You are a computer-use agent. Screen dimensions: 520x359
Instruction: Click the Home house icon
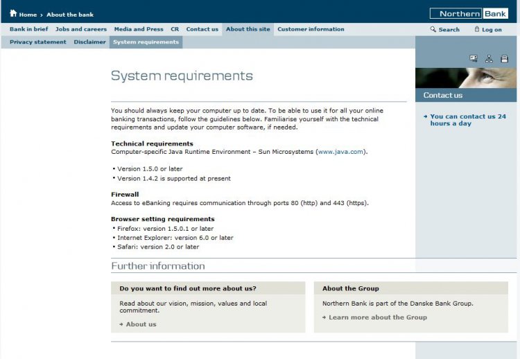pos(13,13)
